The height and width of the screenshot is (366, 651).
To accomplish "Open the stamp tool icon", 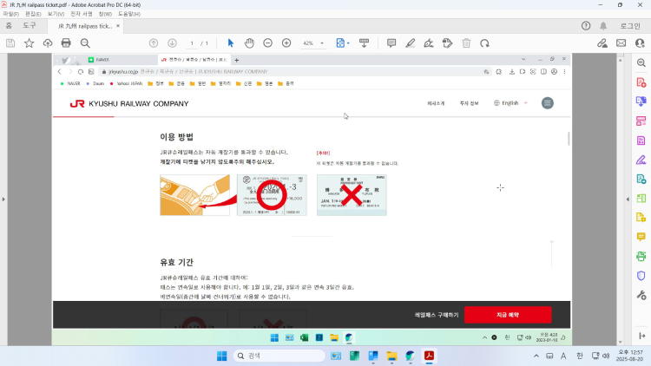I will click(x=447, y=43).
